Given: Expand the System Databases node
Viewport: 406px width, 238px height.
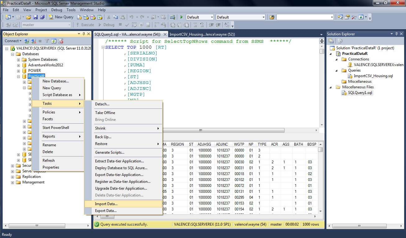Looking at the screenshot, I should [x=18, y=59].
